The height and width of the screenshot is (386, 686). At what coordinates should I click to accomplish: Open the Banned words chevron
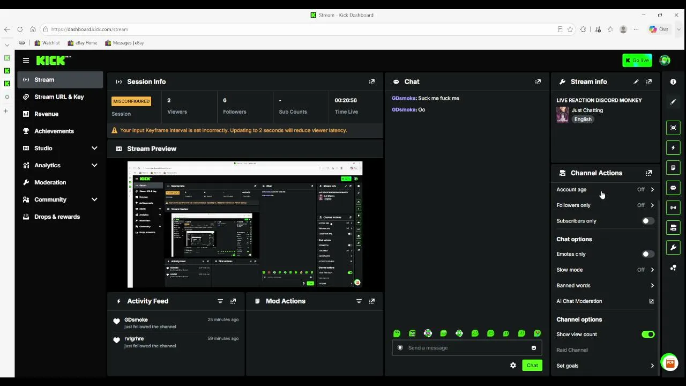652,286
